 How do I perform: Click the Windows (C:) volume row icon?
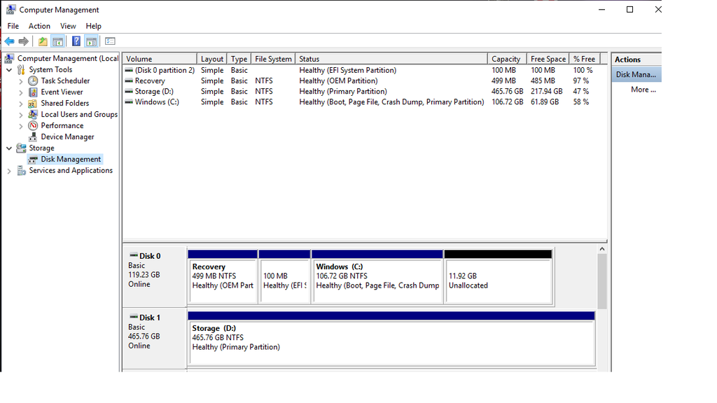pos(129,102)
